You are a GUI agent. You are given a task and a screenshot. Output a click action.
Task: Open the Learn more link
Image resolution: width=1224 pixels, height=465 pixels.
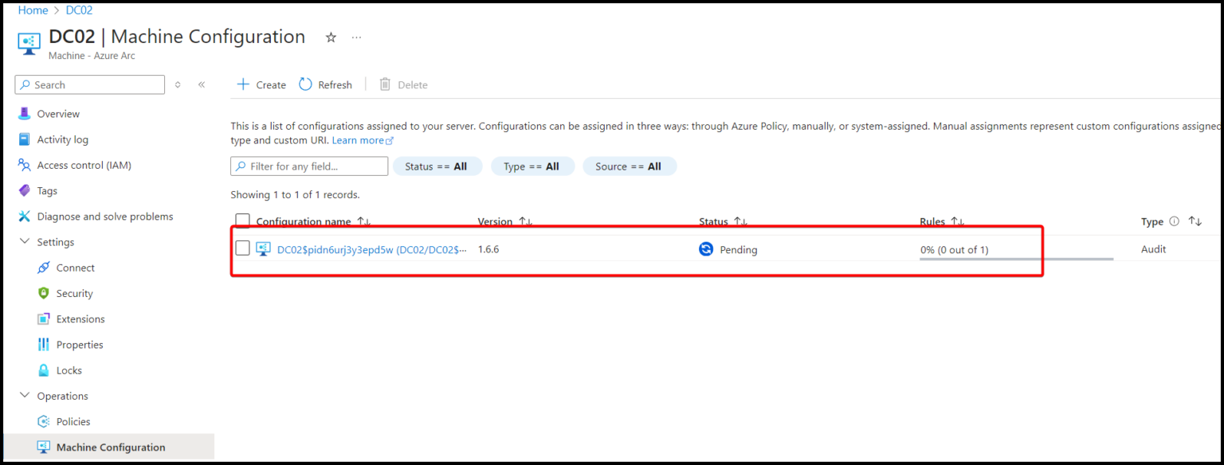pos(358,140)
